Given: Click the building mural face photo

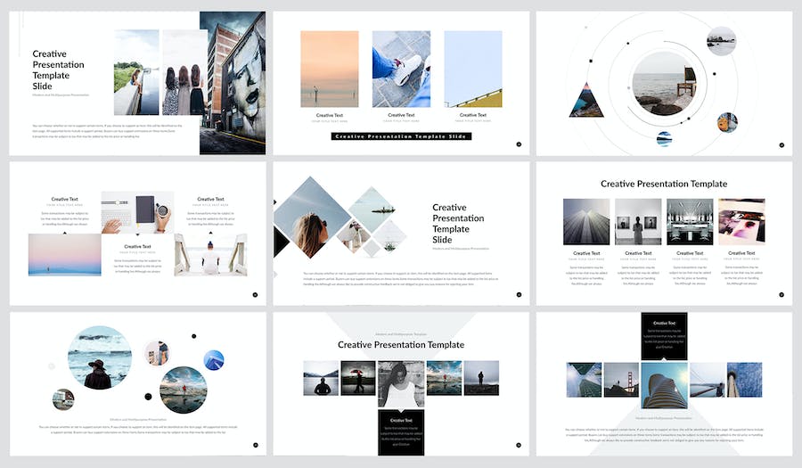Looking at the screenshot, I should (x=233, y=83).
